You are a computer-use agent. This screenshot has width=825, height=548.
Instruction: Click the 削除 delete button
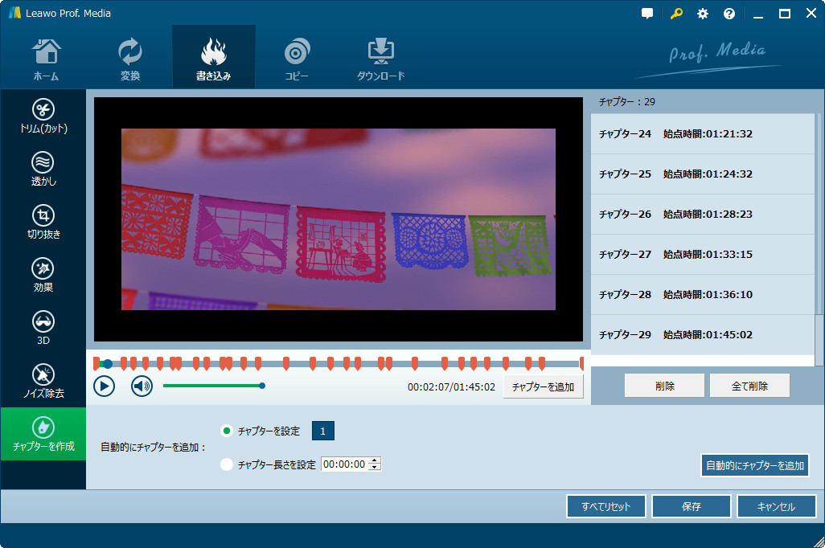[664, 386]
